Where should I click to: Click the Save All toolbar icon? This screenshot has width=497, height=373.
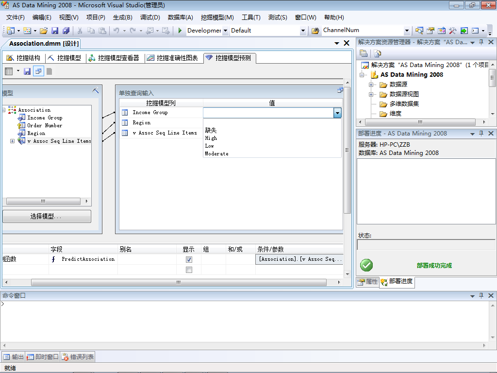tap(66, 31)
